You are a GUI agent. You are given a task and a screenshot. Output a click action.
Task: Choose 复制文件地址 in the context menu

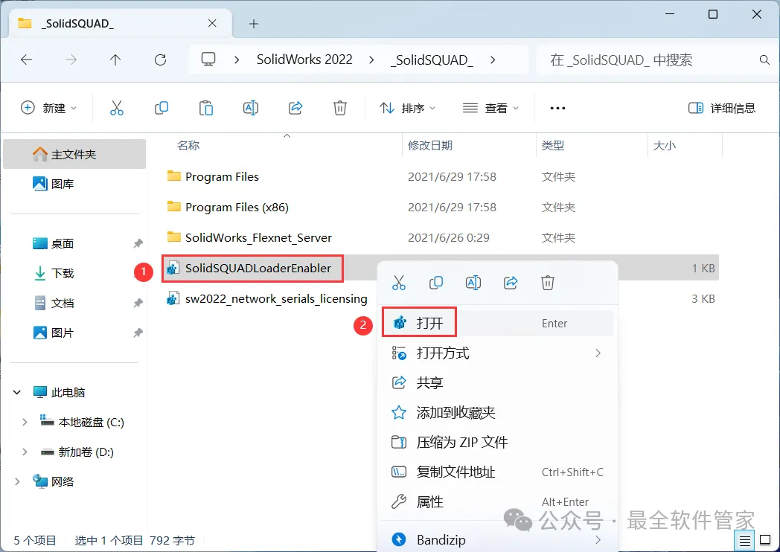(497, 472)
